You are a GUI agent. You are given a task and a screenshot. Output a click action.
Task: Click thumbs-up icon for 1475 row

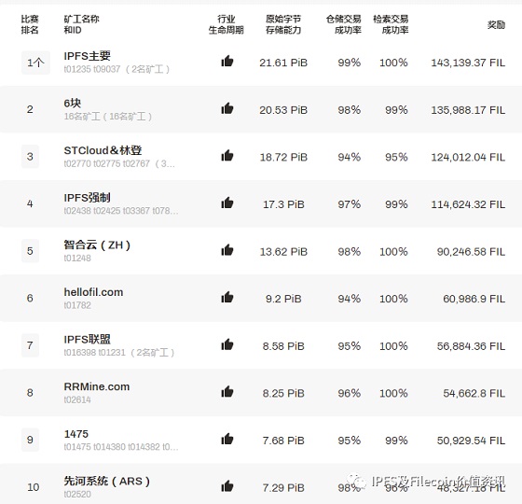(227, 440)
